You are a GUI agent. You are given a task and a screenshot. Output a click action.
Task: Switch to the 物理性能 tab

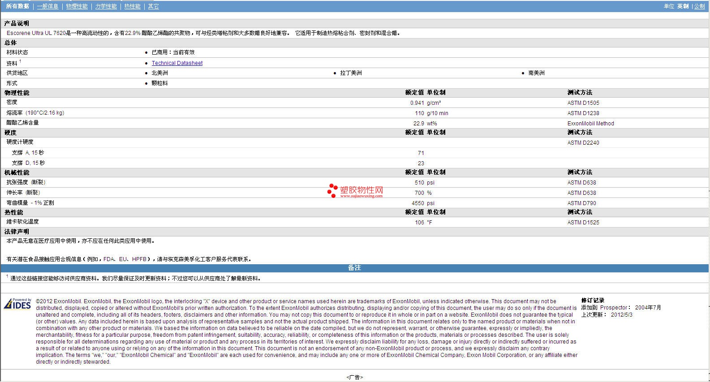click(x=77, y=6)
